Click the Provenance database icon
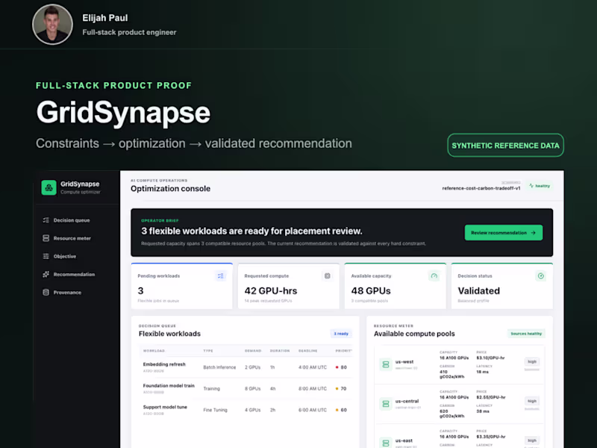The image size is (597, 448). pyautogui.click(x=46, y=293)
